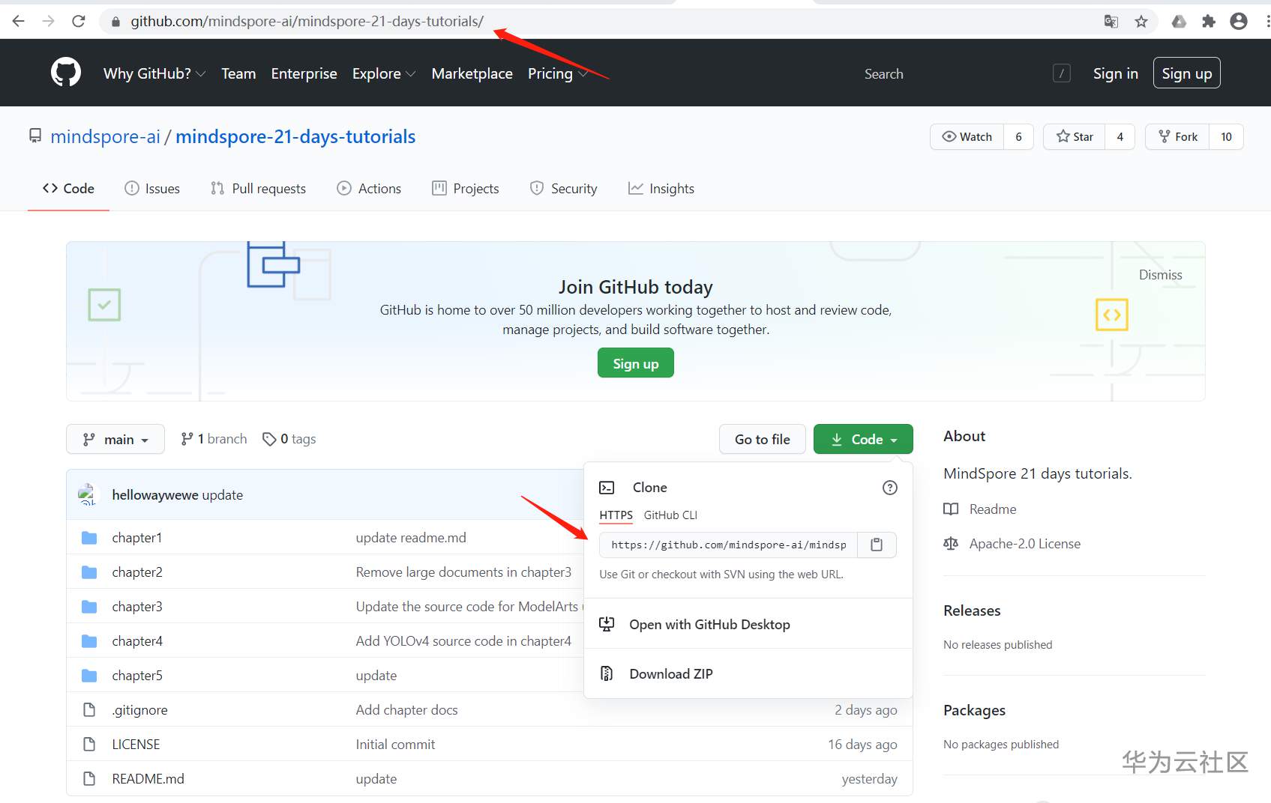Click the chapter3 folder icon
Image resolution: width=1271 pixels, height=803 pixels.
tap(89, 607)
